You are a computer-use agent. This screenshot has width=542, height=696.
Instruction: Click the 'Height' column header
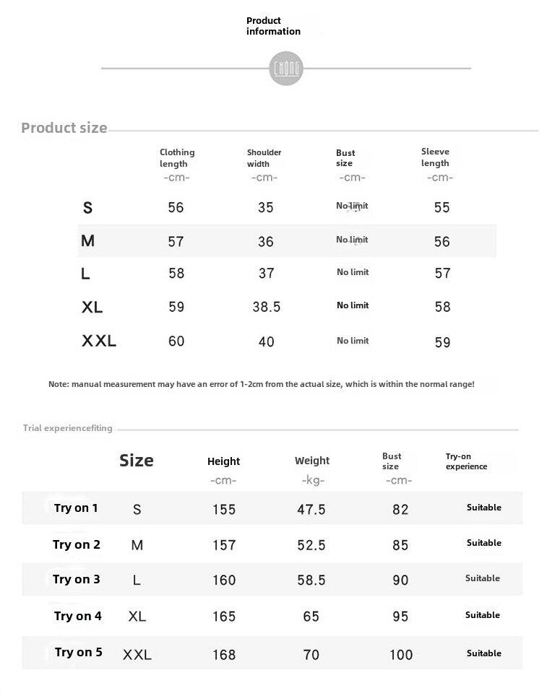click(223, 461)
